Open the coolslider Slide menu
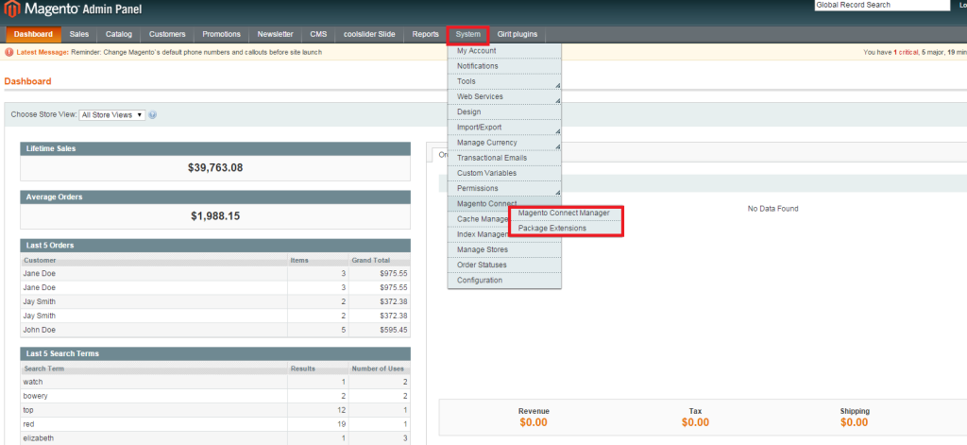The width and height of the screenshot is (967, 445). coord(369,35)
